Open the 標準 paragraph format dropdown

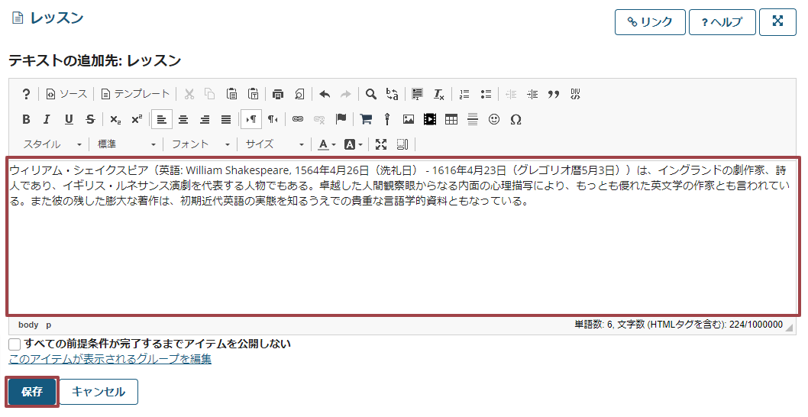tap(126, 144)
